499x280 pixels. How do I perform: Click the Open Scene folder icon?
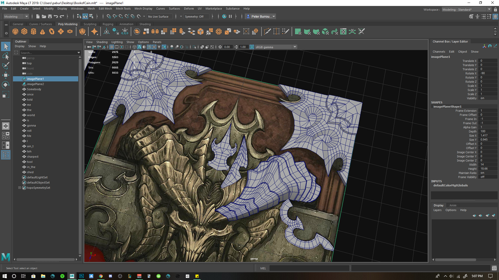click(x=44, y=16)
